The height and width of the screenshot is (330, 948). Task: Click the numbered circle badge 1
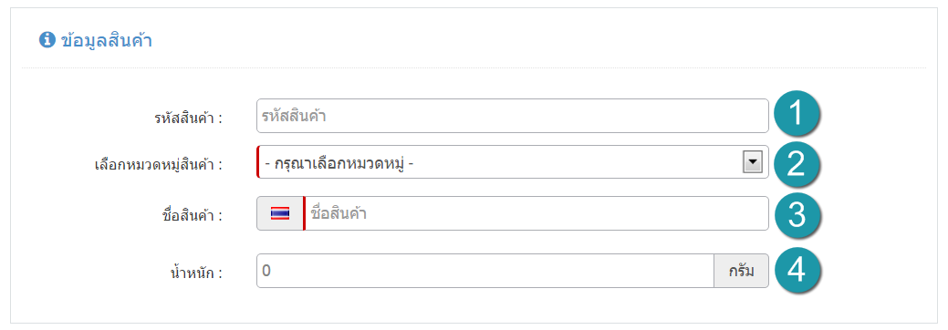tap(797, 114)
